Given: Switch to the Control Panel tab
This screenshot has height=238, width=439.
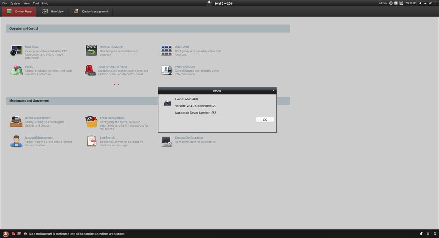Looking at the screenshot, I should 19,12.
